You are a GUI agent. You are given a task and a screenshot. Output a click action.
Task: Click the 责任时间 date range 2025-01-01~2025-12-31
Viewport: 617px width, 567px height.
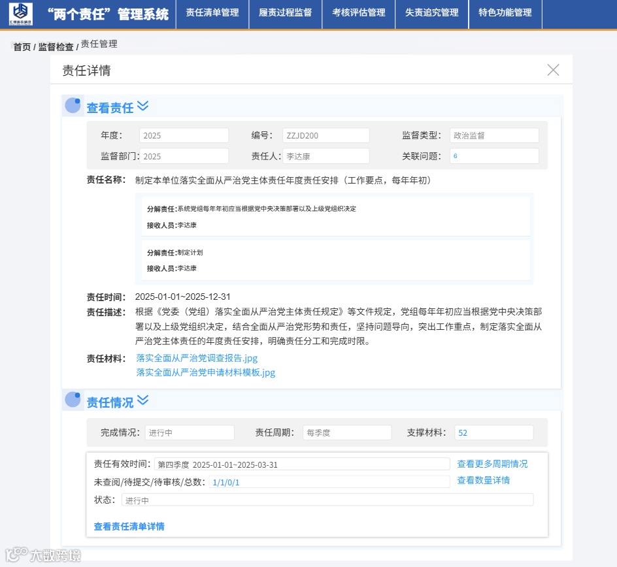click(182, 297)
